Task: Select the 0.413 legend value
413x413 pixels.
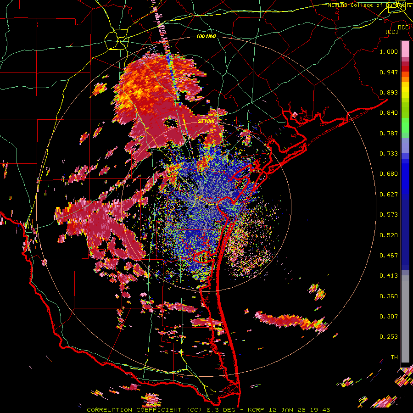Action: point(389,276)
